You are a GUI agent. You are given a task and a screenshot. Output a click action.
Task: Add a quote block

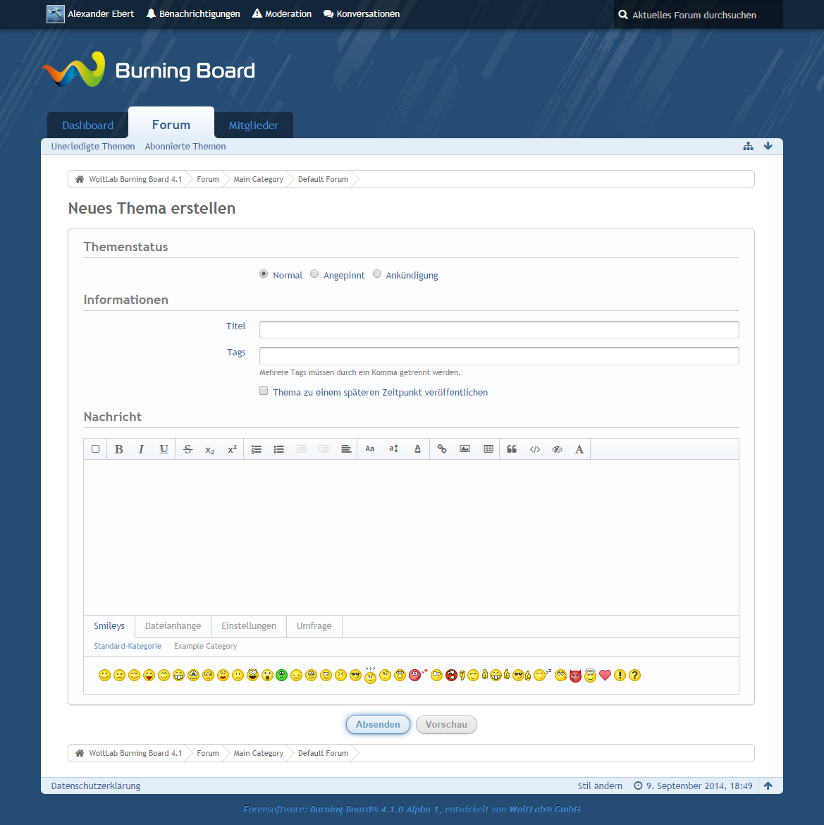pyautogui.click(x=512, y=449)
